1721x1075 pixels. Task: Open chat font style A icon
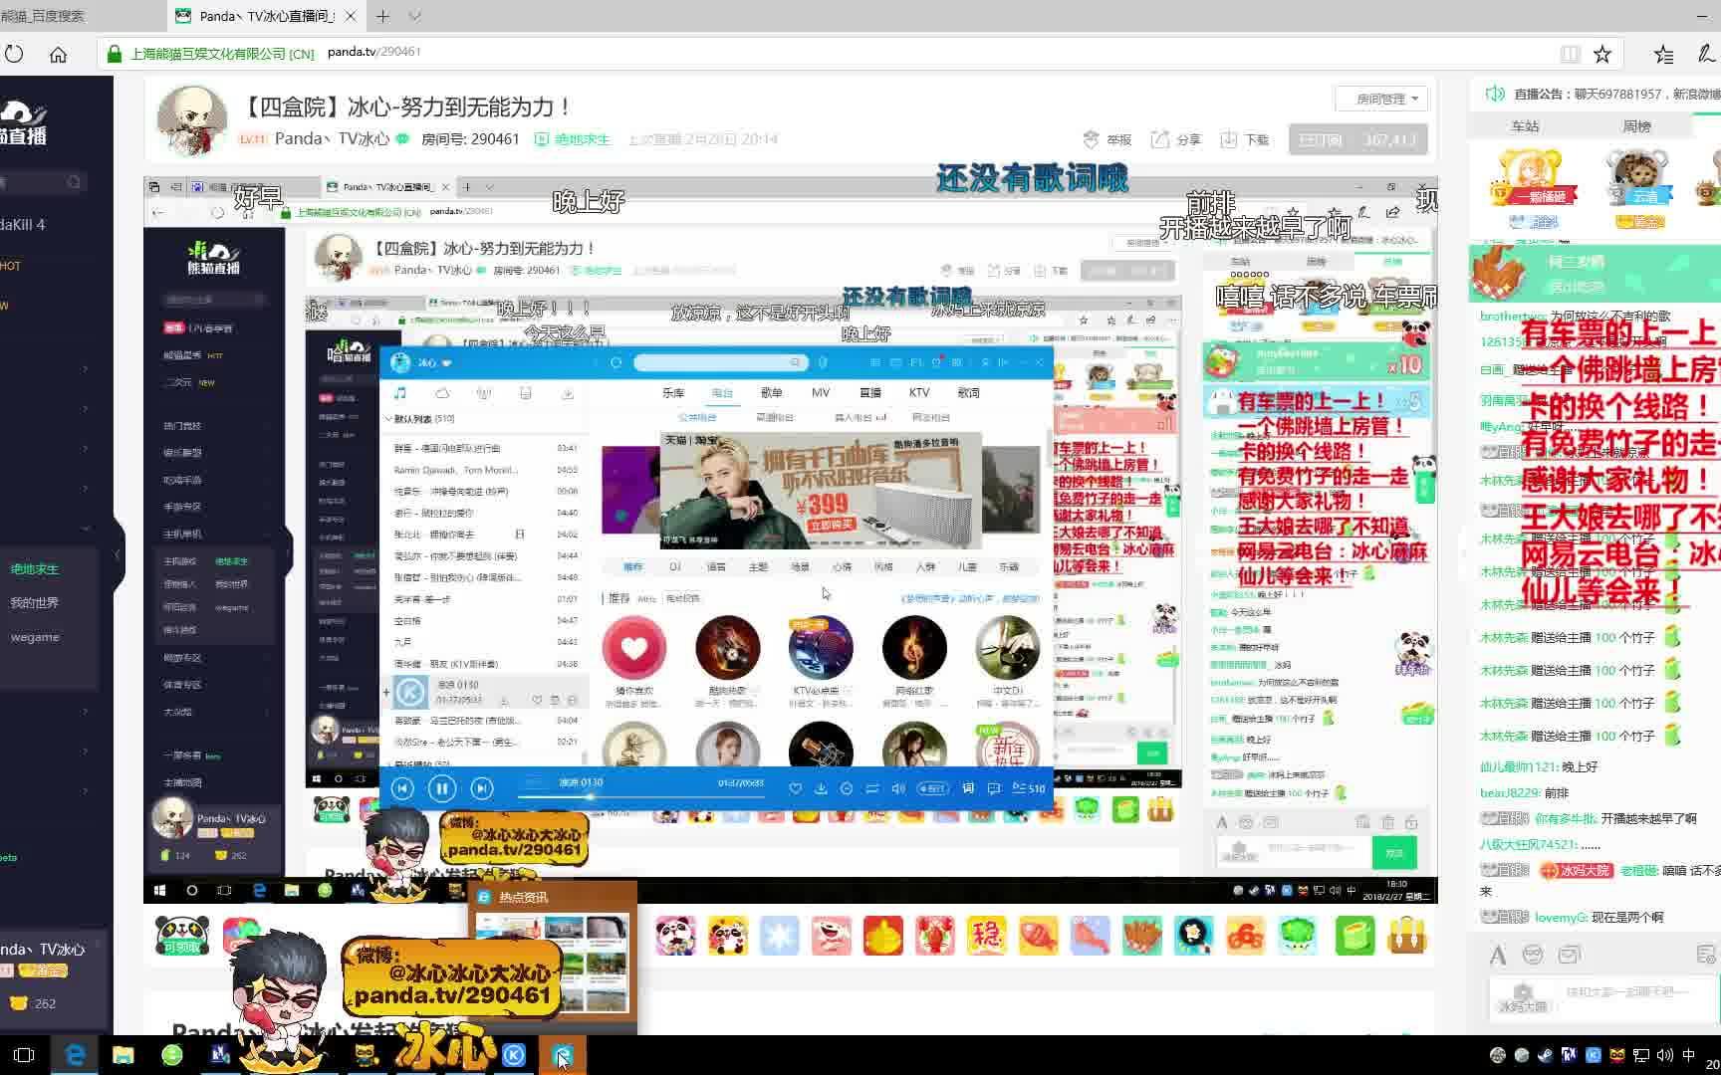1498,956
